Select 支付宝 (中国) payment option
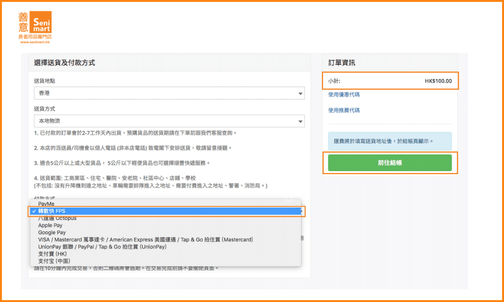The height and width of the screenshot is (302, 504). pyautogui.click(x=54, y=261)
